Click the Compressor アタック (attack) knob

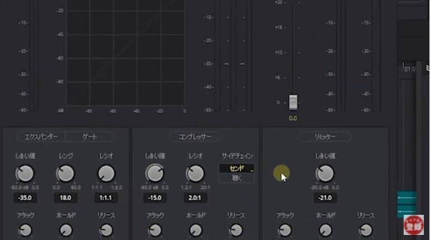click(155, 230)
